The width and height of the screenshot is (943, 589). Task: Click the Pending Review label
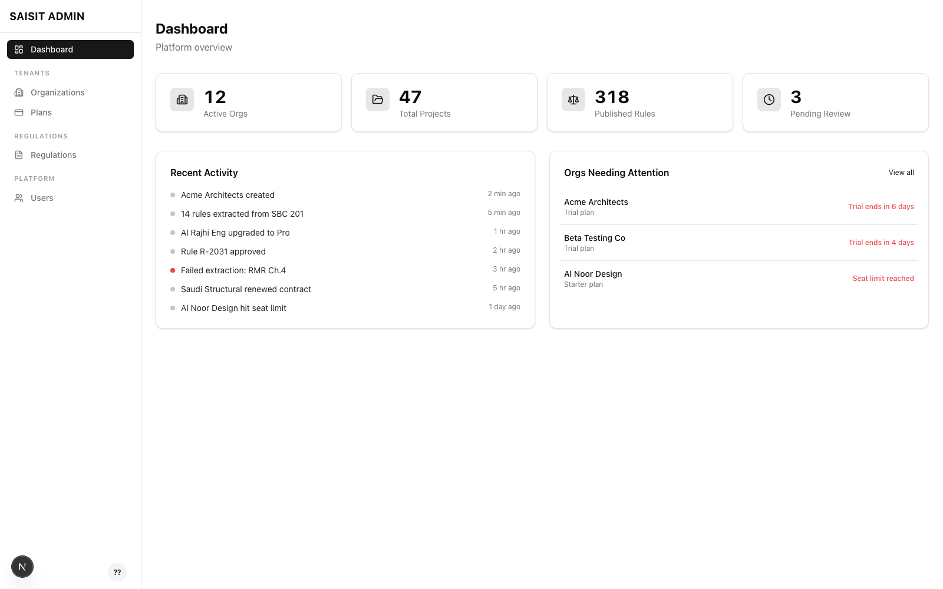(820, 114)
